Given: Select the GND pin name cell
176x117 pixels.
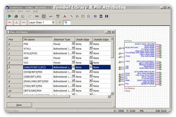Looking at the screenshot, I should click(38, 58).
